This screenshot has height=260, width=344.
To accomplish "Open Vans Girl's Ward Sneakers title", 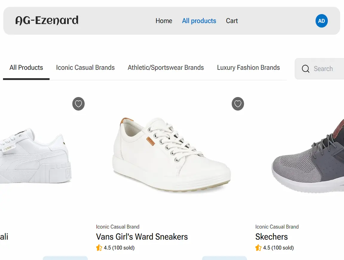I will [142, 237].
